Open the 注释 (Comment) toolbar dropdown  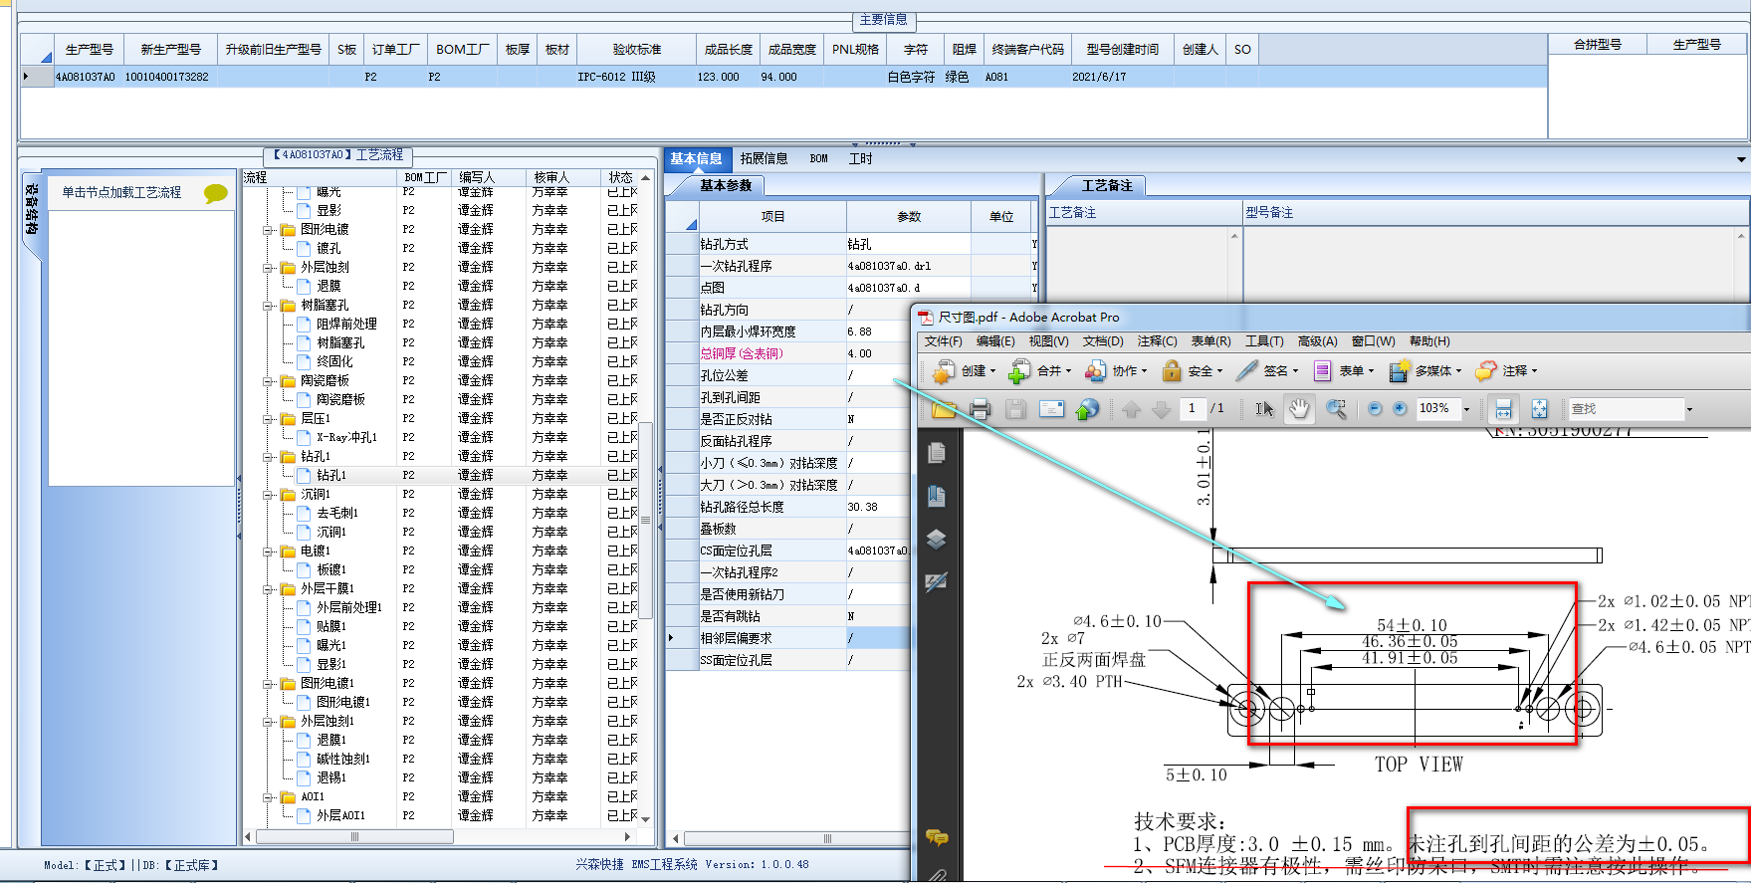pos(1506,371)
